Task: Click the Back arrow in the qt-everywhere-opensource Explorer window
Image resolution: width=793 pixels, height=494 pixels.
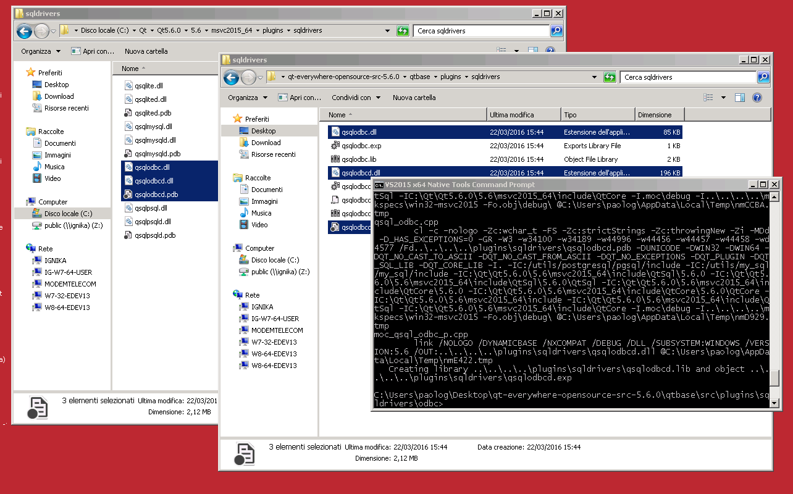Action: (231, 77)
